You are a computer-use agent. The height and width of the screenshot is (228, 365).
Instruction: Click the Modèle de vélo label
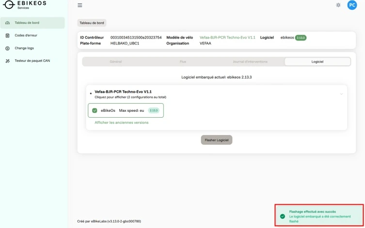pos(179,37)
